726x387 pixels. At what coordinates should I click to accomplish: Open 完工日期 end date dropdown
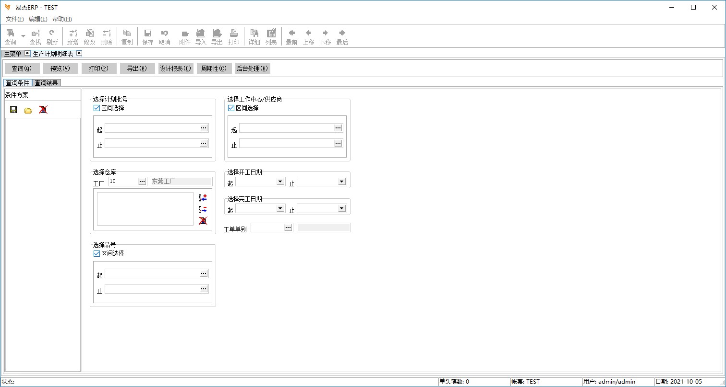point(342,208)
